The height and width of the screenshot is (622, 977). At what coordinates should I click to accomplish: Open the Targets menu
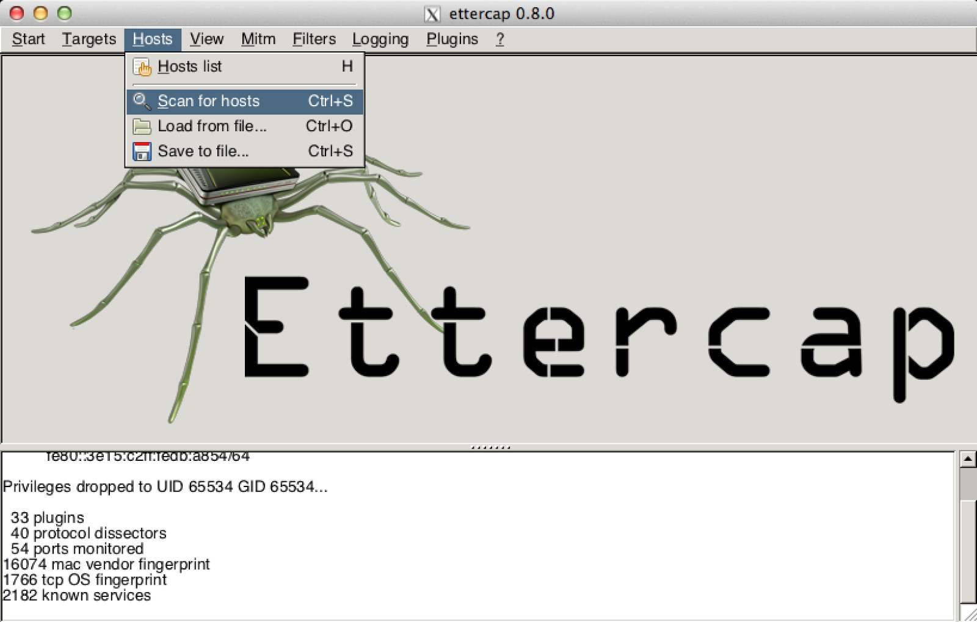[x=89, y=39]
